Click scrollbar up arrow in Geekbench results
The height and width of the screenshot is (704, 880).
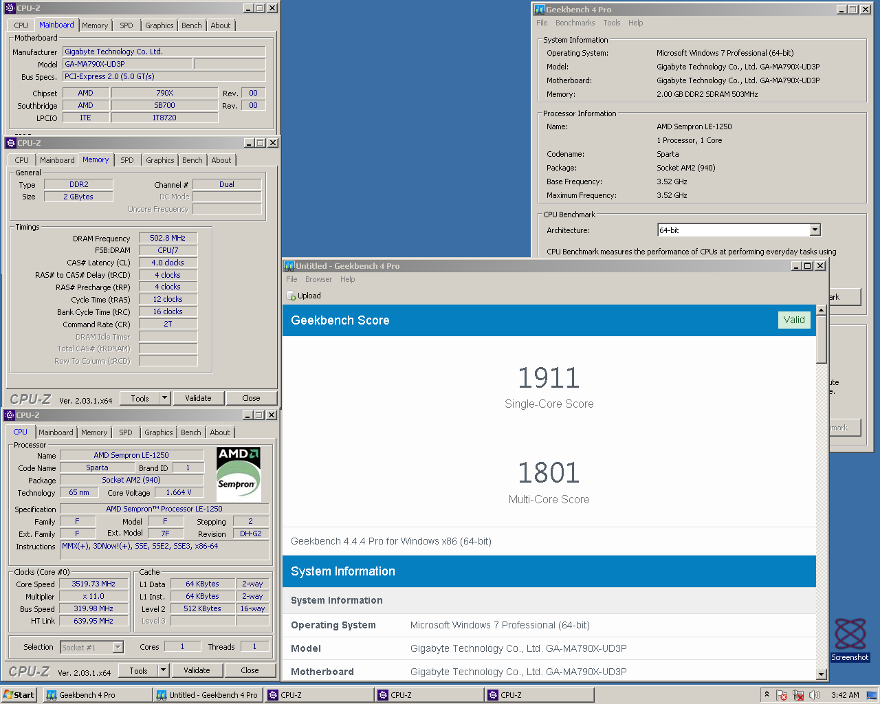pyautogui.click(x=822, y=310)
